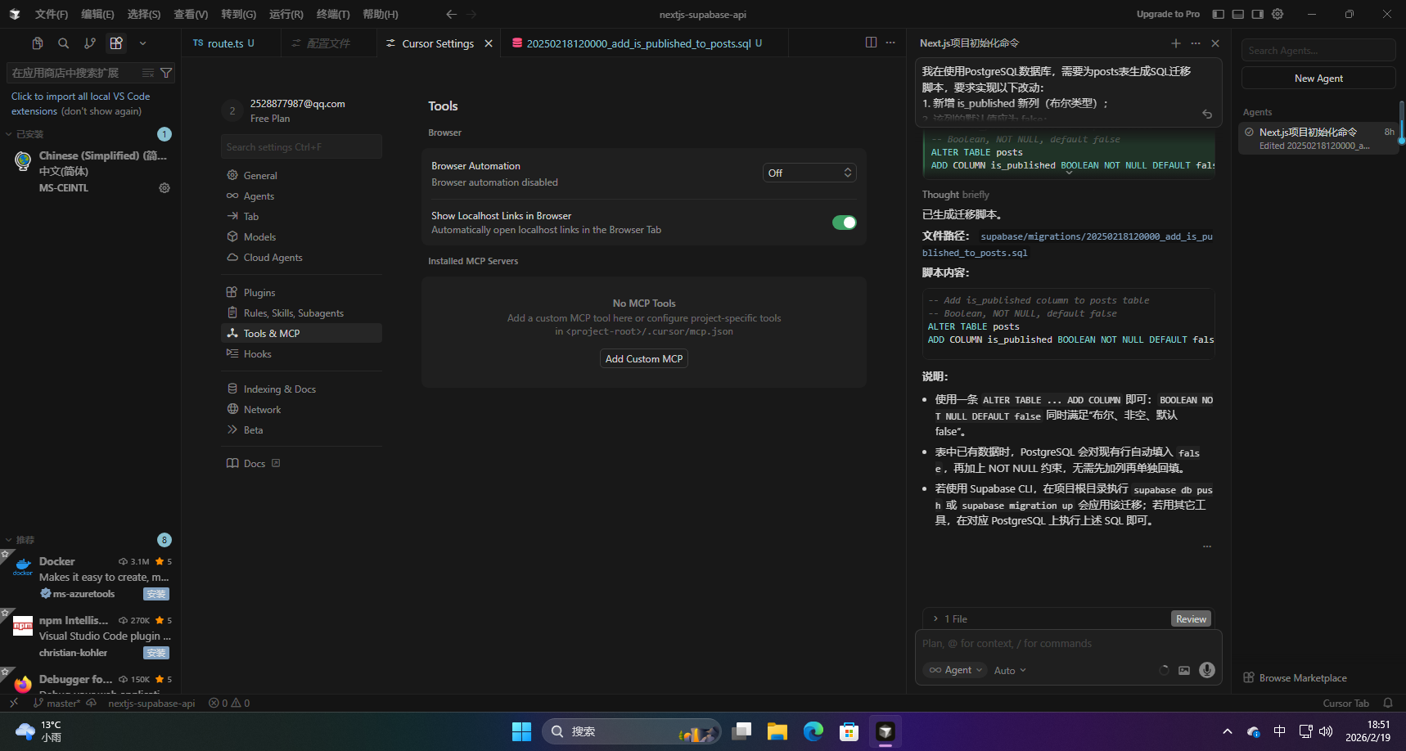Open the Agent mode dropdown in chat
Viewport: 1406px width, 751px height.
tap(955, 670)
